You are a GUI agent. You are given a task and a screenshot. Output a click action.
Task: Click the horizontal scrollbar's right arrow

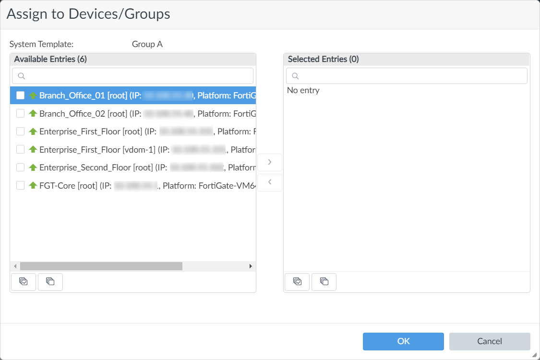tap(250, 265)
